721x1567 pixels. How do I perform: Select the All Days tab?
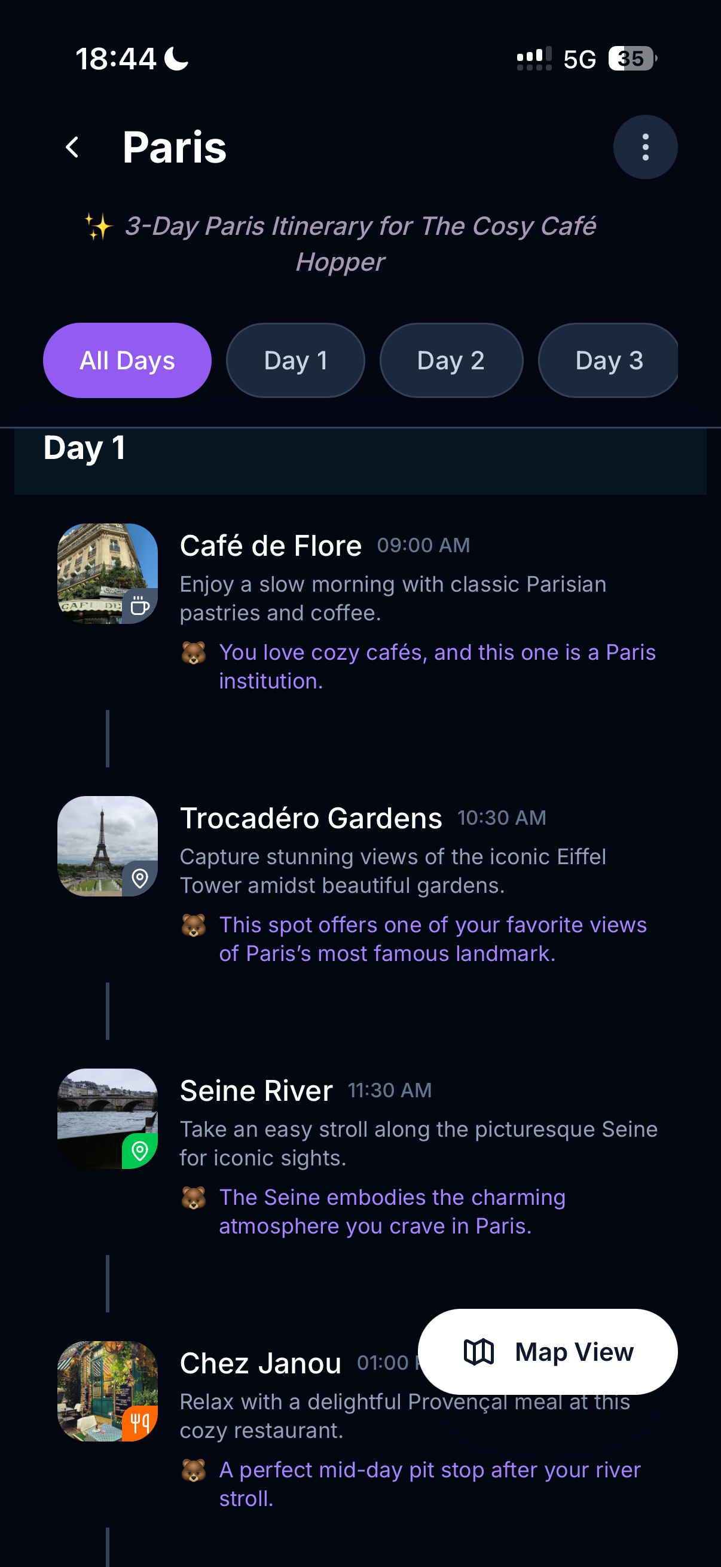pos(127,360)
